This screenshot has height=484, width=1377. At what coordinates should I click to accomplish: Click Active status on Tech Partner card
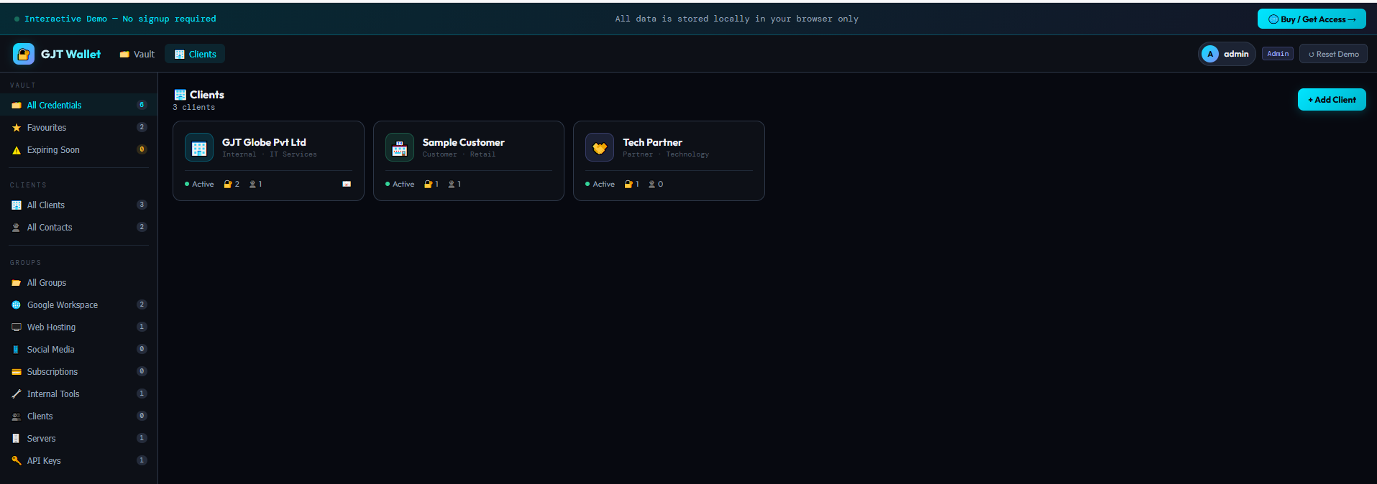(600, 185)
